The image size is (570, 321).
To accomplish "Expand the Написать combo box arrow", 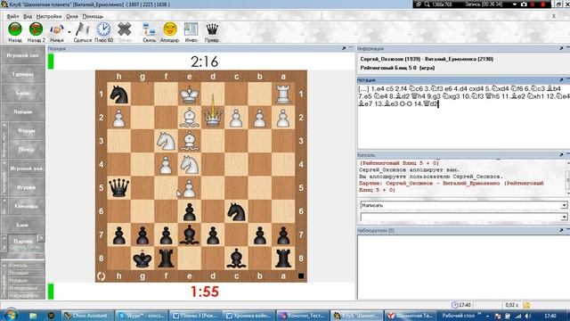I will pos(564,205).
